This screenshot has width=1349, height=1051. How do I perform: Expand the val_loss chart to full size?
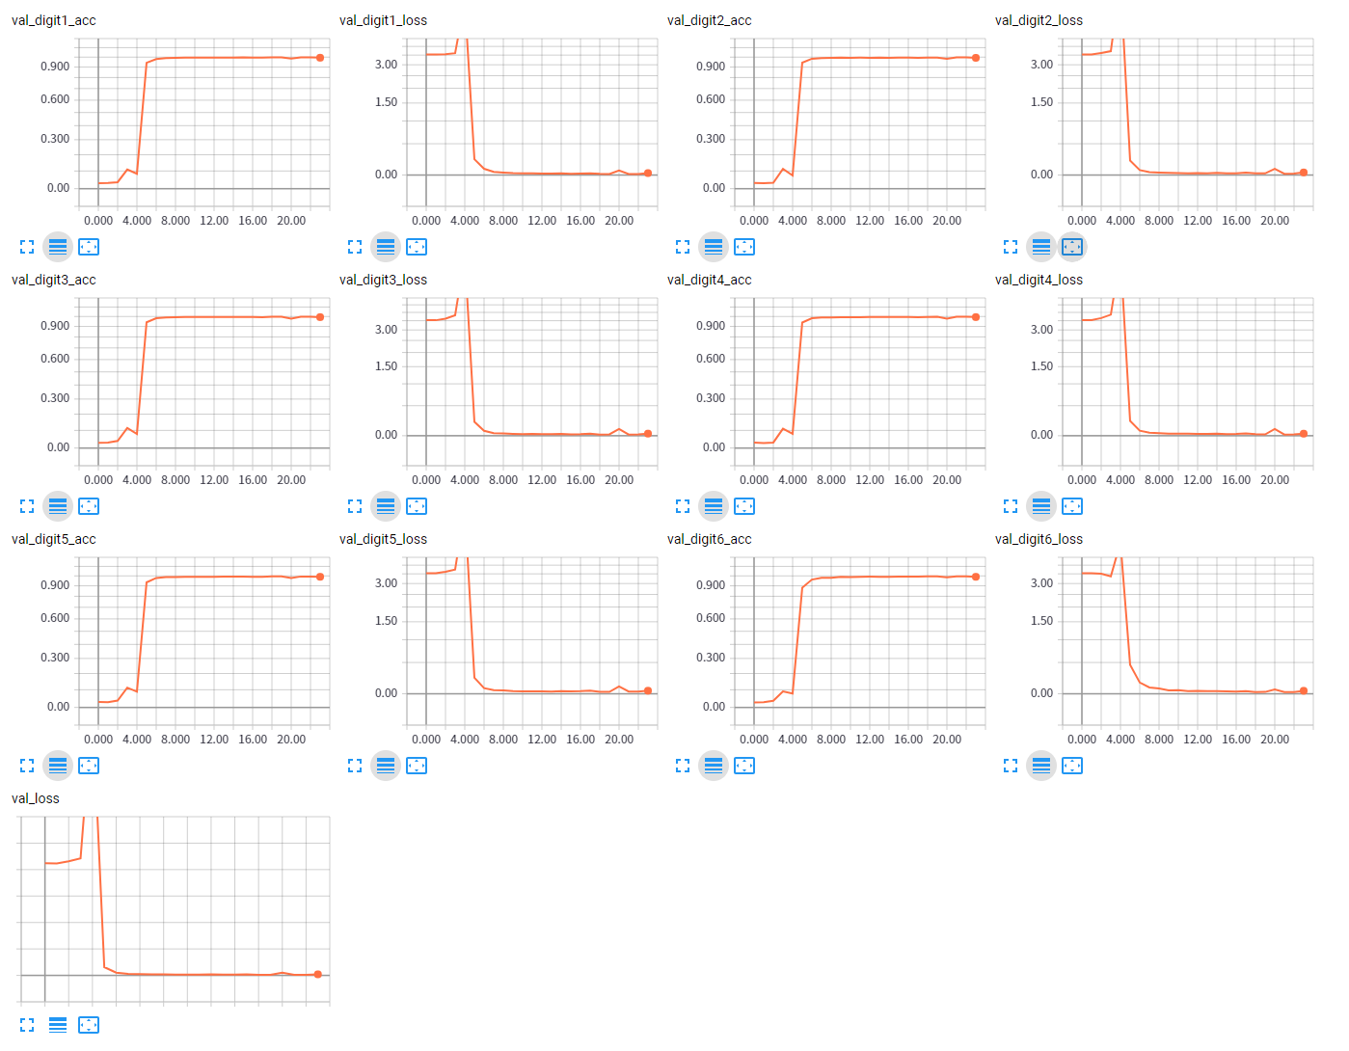[x=27, y=1025]
